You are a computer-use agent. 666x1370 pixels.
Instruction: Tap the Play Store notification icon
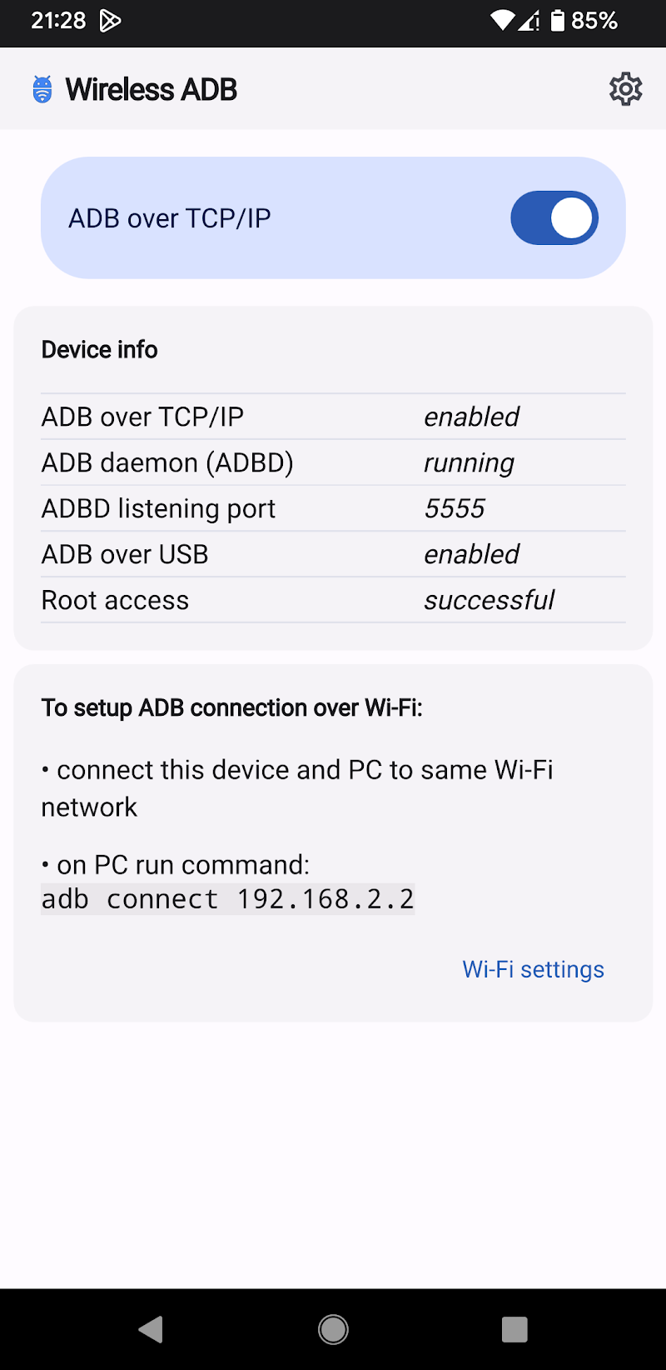[110, 21]
